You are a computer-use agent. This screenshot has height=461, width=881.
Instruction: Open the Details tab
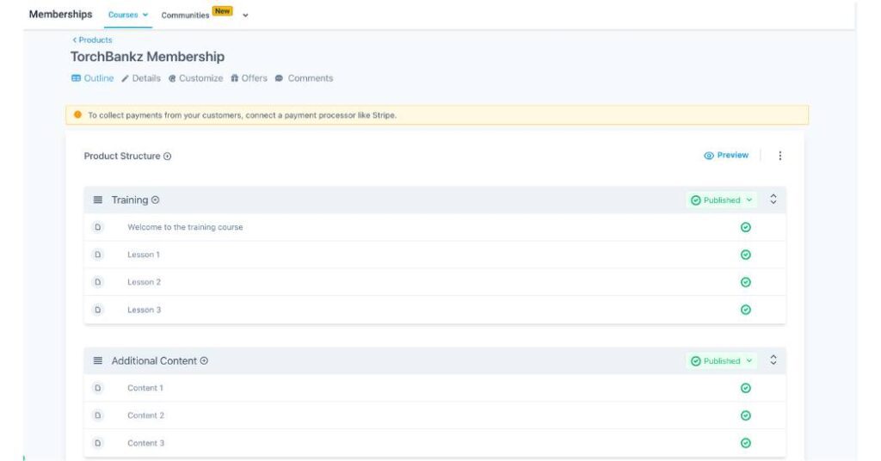141,78
